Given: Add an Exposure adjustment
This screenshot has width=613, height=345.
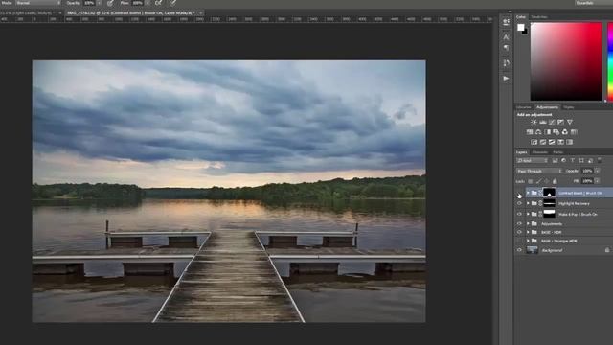Looking at the screenshot, I should pos(560,122).
